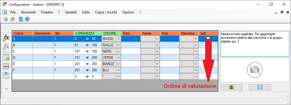Restore the inner GRUPPO 3 child window
This screenshot has height=105, width=291.
click(x=282, y=12)
